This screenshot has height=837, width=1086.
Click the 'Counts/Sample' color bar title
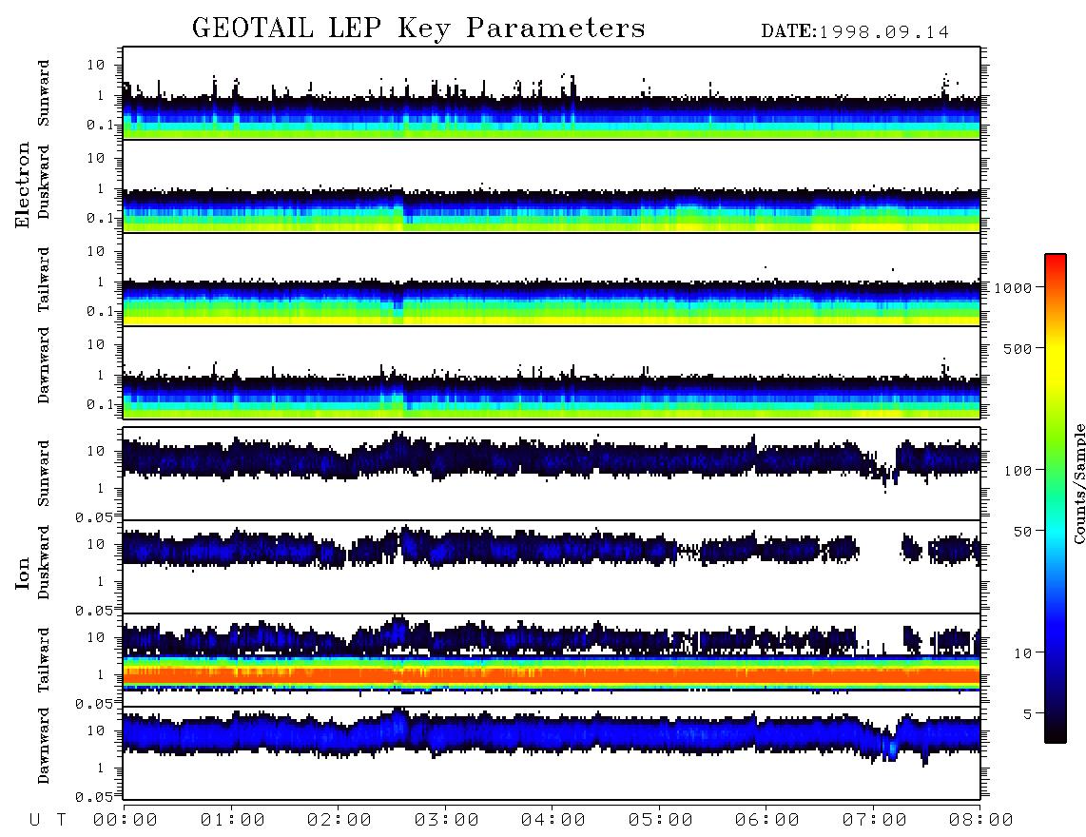tap(1079, 483)
